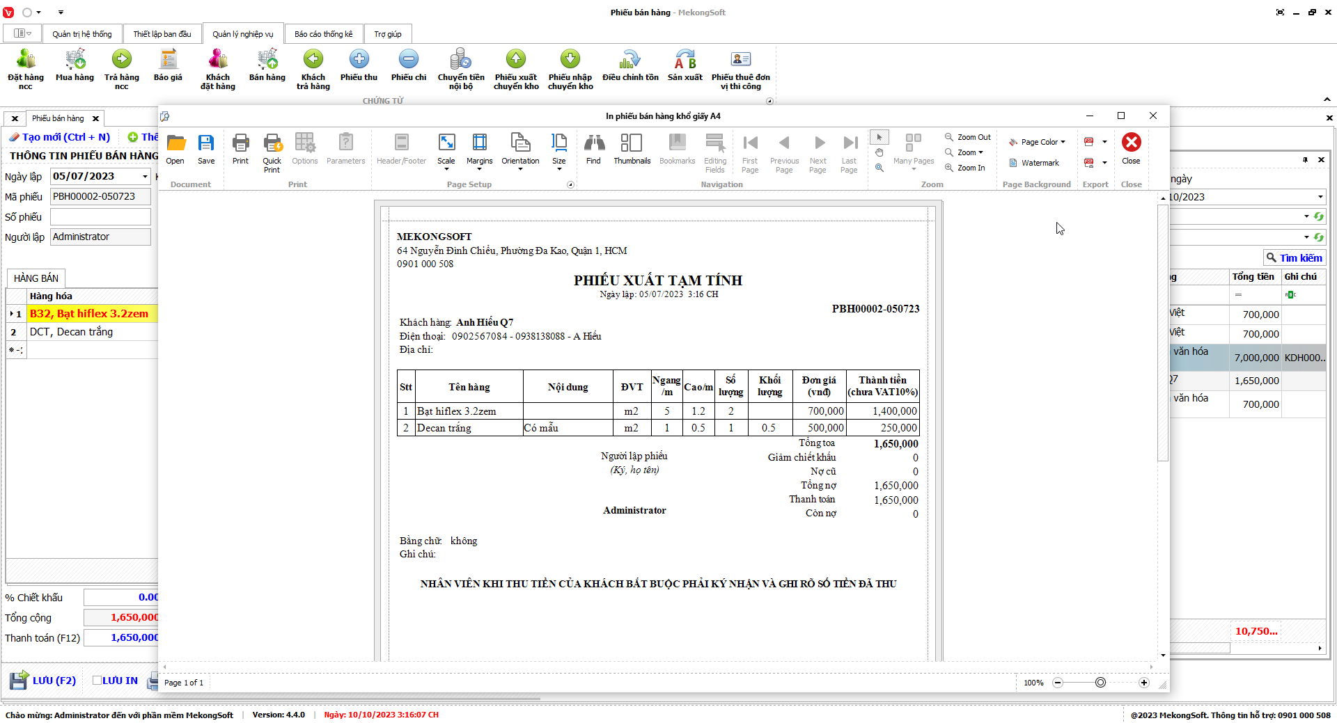Toggle the LƯU IN checkbox
The image size is (1337, 723).
point(97,681)
